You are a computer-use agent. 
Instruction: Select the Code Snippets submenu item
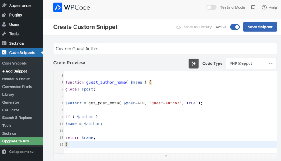[14, 64]
